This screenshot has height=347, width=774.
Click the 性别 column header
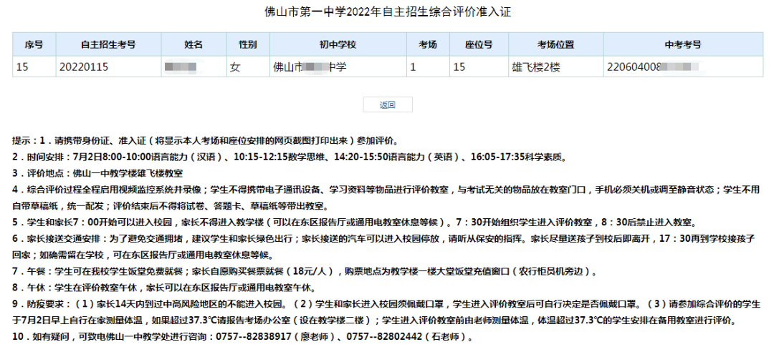point(247,44)
